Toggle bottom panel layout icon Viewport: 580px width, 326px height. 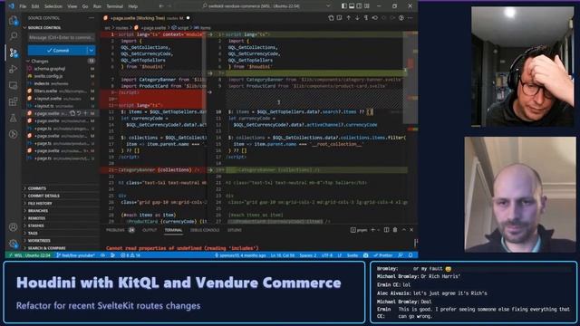(352, 6)
